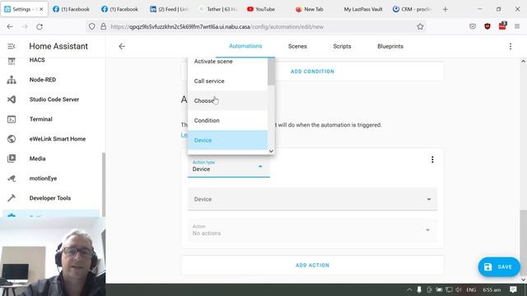The height and width of the screenshot is (296, 527).
Task: Open the Developer Tools hammer icon
Action: pyautogui.click(x=12, y=198)
